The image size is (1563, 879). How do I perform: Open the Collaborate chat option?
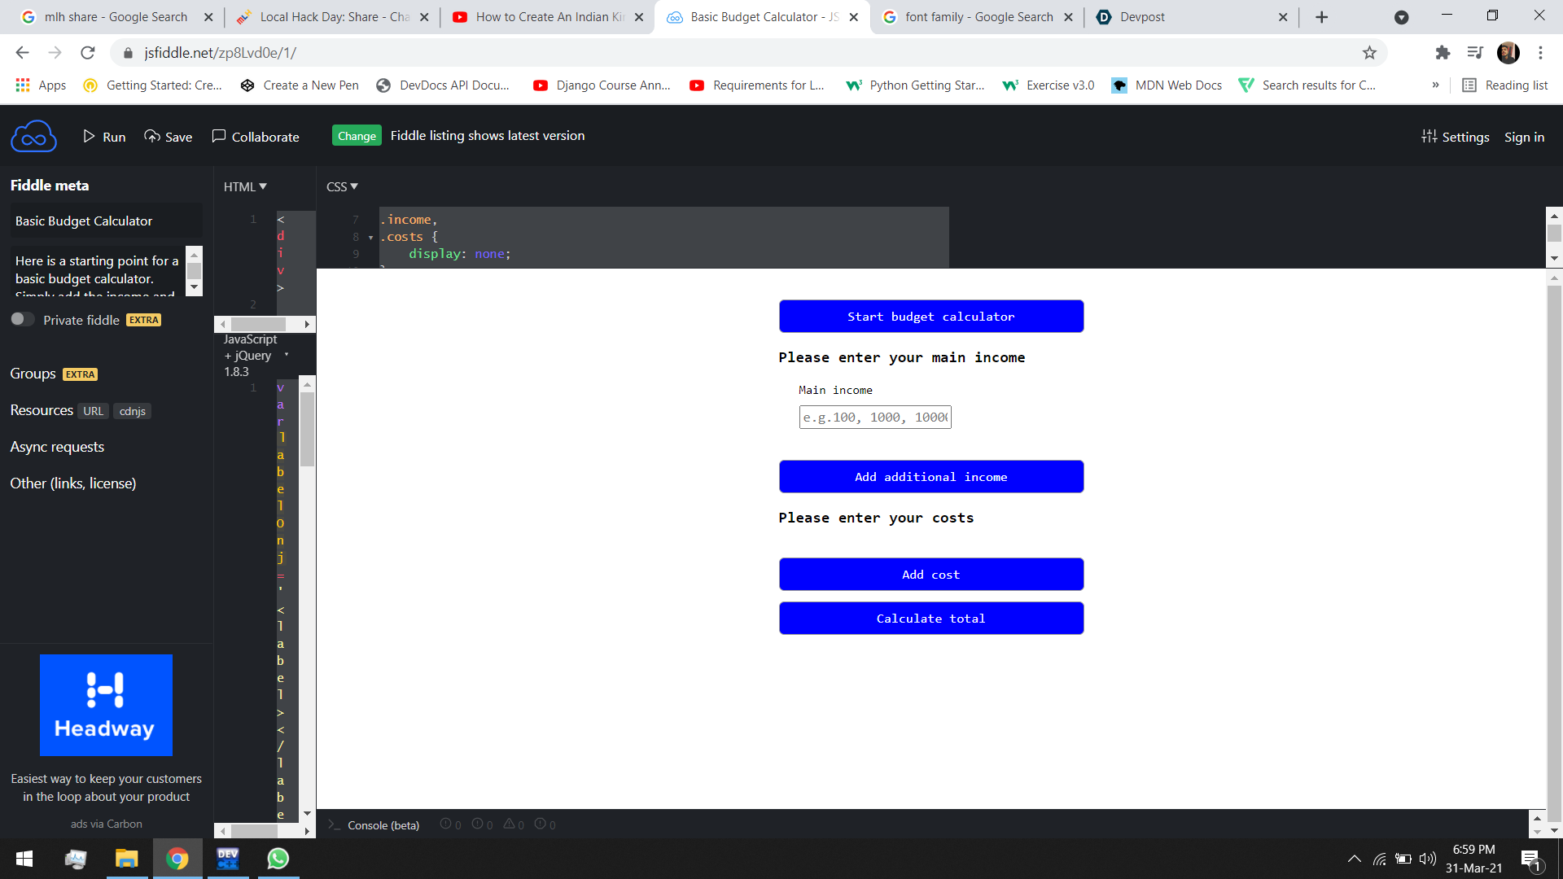(256, 137)
